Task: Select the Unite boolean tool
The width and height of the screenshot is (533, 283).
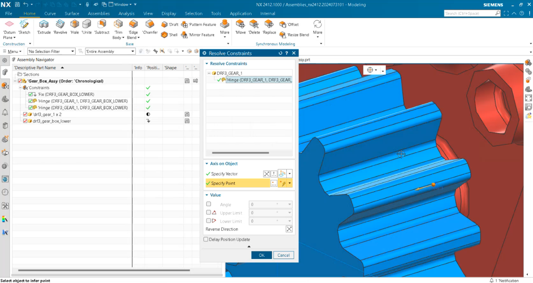Action: pyautogui.click(x=86, y=28)
